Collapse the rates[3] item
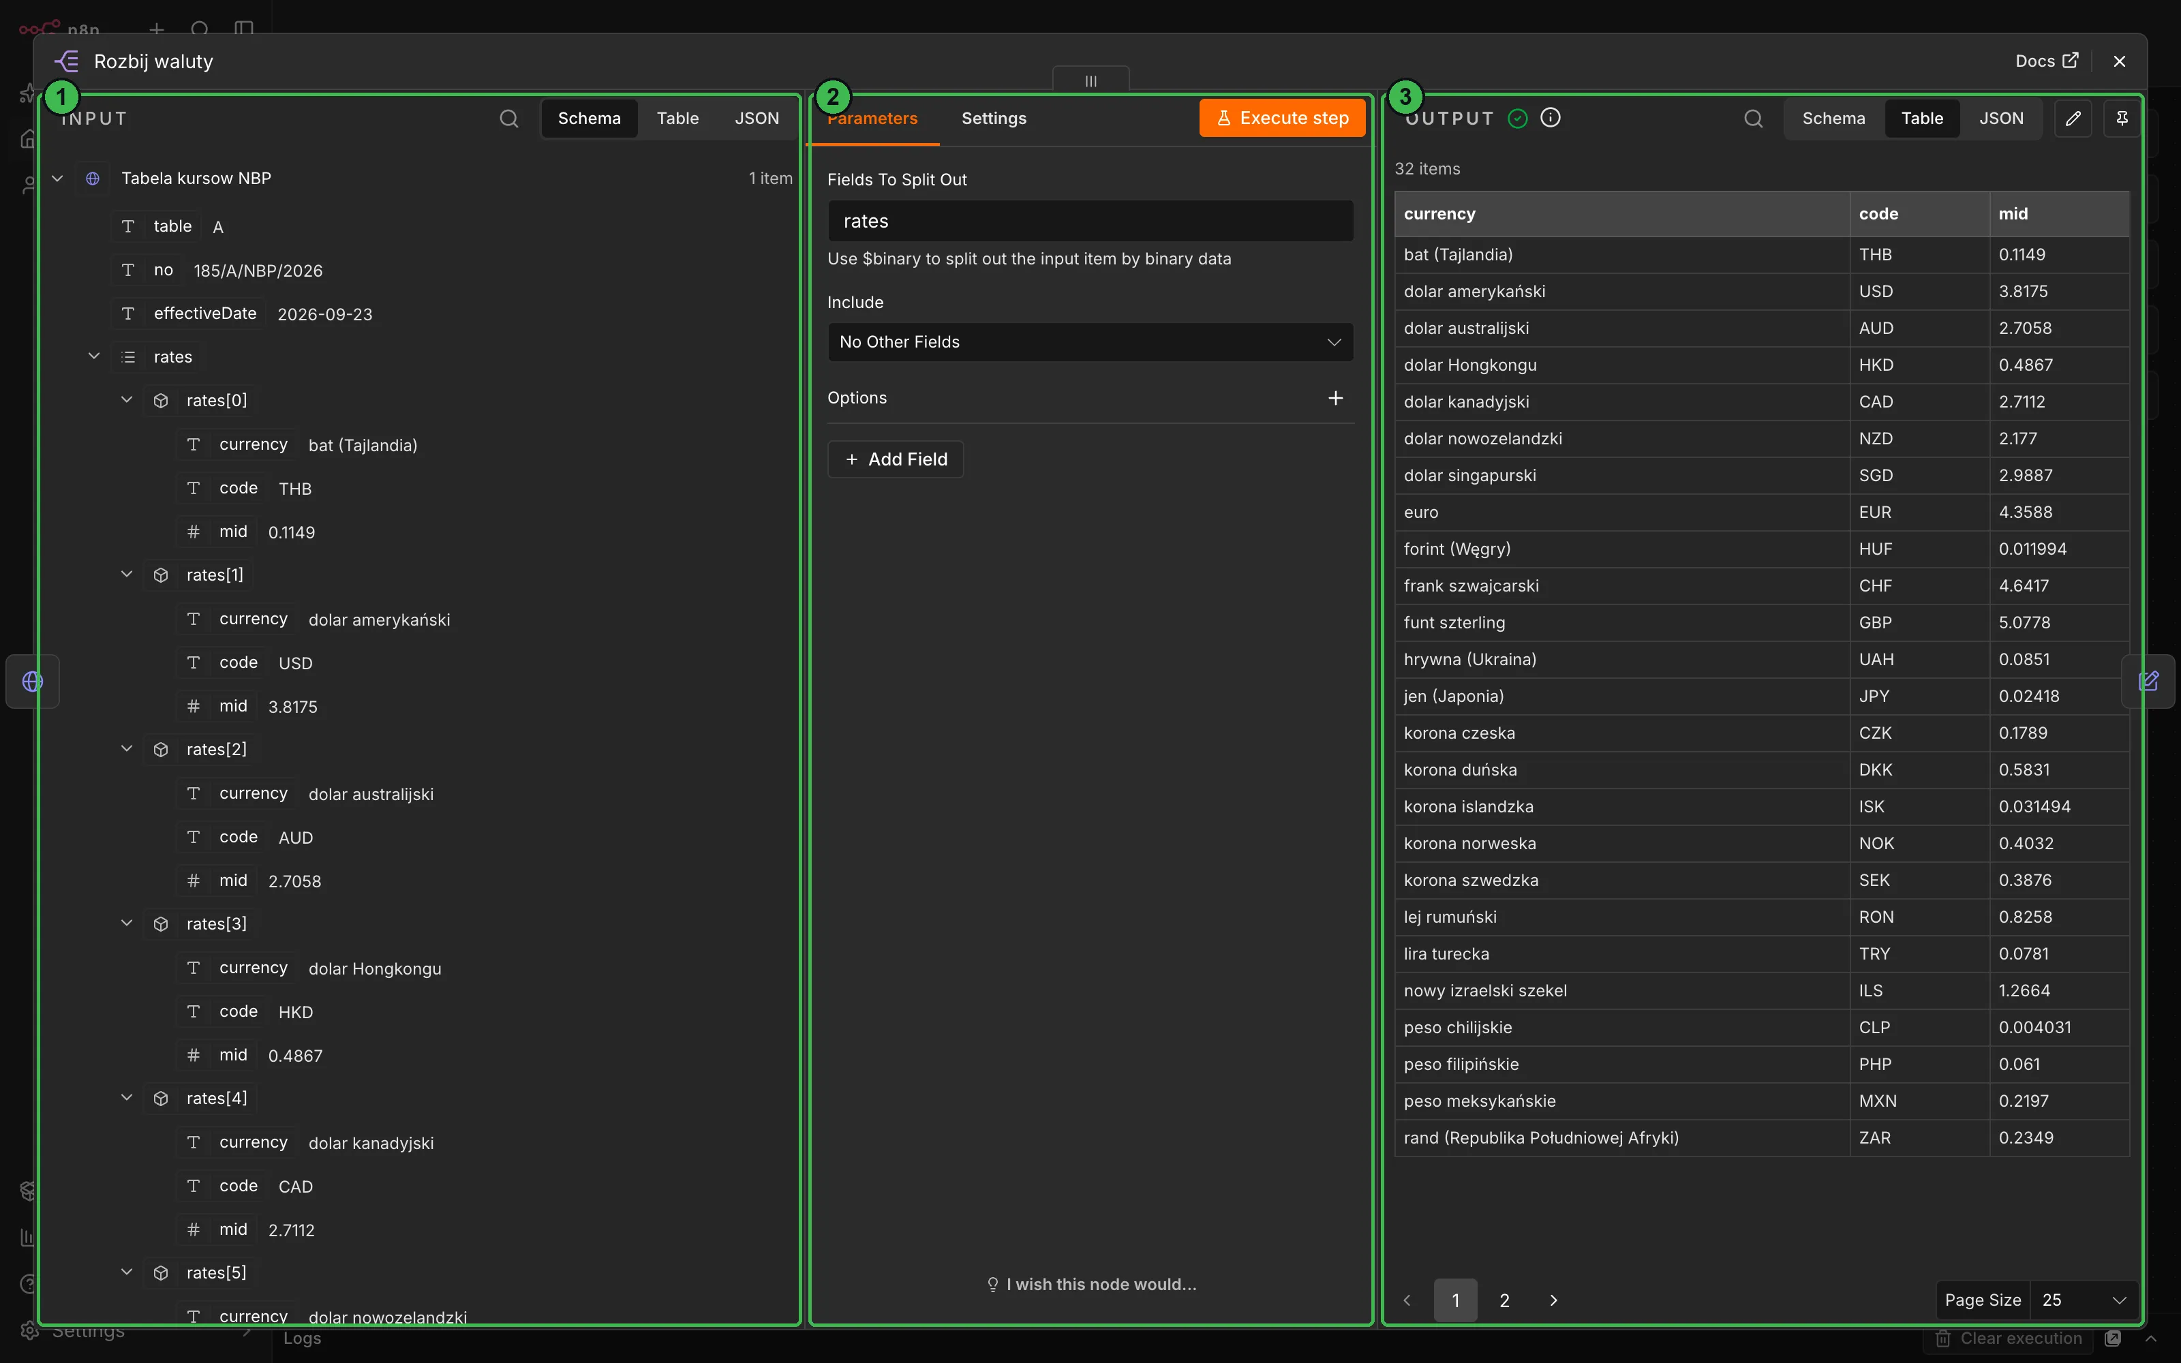This screenshot has height=1363, width=2181. coord(127,923)
